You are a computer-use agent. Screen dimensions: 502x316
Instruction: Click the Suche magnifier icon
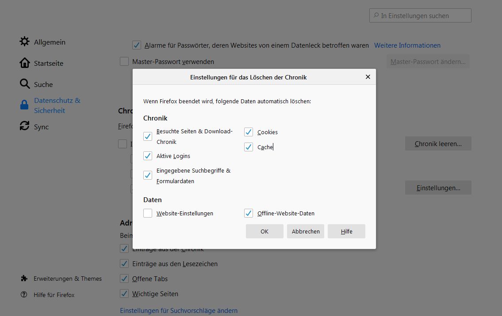click(24, 84)
